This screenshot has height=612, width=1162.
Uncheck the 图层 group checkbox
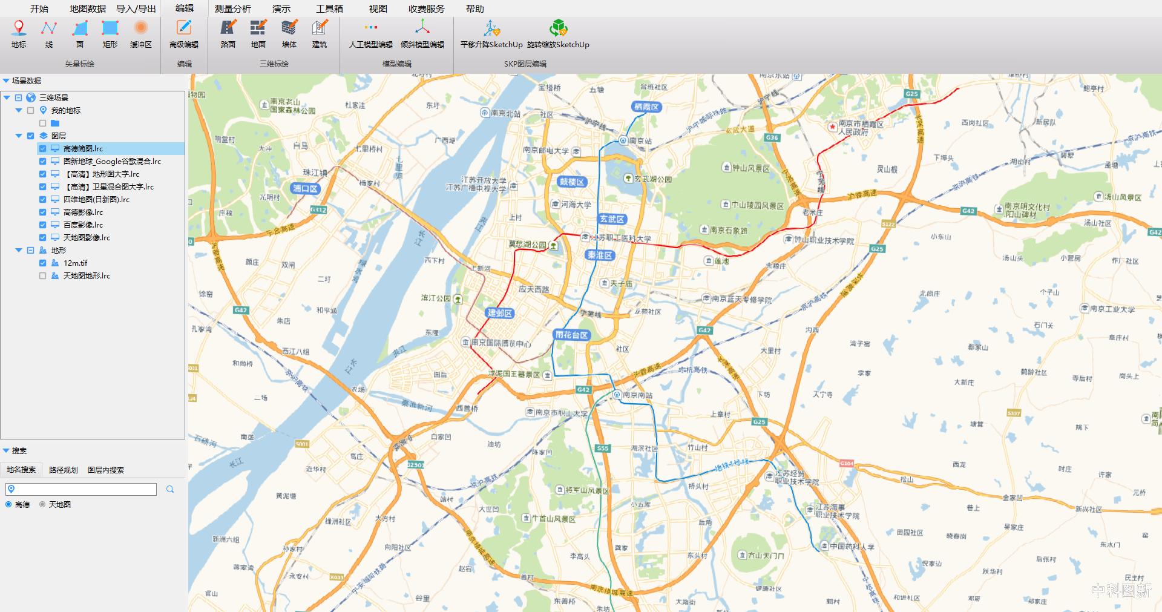click(x=30, y=136)
